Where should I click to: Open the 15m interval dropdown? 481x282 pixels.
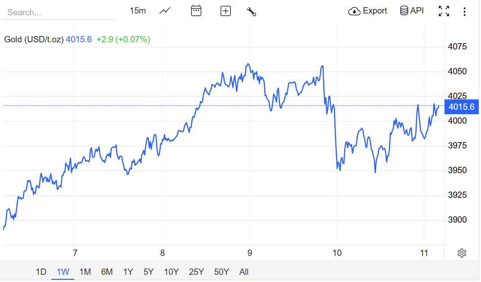(138, 11)
